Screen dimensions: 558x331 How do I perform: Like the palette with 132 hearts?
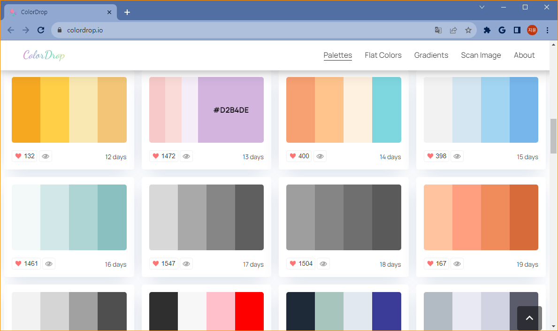coord(24,156)
